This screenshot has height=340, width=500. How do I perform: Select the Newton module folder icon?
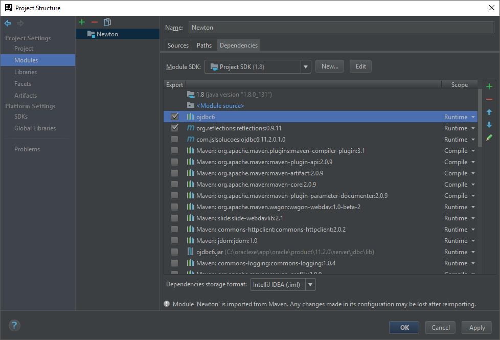pyautogui.click(x=91, y=34)
